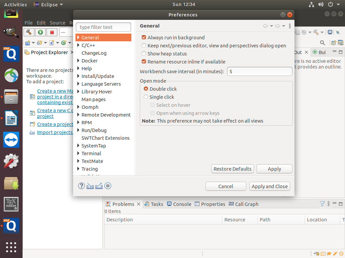Select SWTChart Extensions in the tree
The width and height of the screenshot is (345, 258).
point(105,138)
